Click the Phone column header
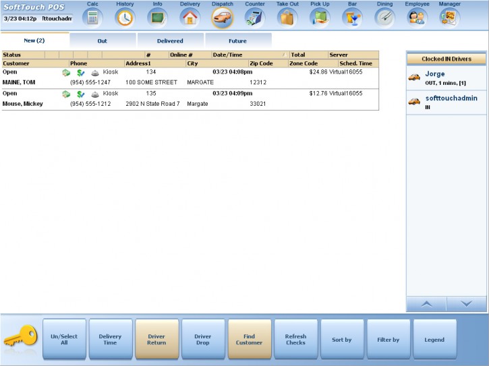This screenshot has width=489, height=366. [96, 63]
